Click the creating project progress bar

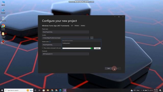point(77,48)
